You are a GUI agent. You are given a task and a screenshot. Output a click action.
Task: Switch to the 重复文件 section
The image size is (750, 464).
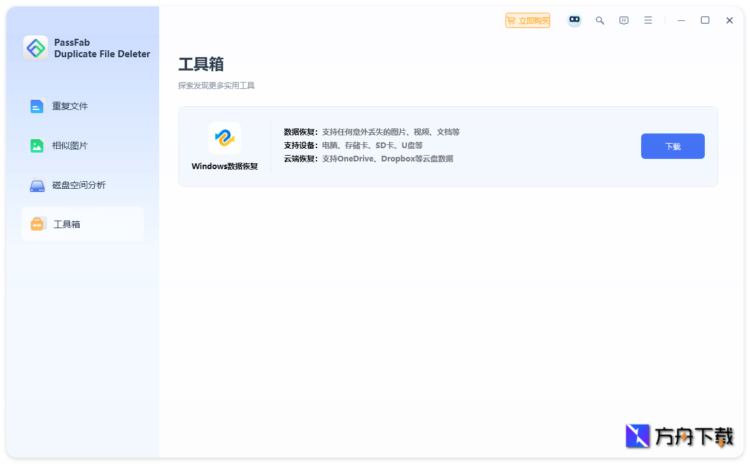click(x=70, y=106)
